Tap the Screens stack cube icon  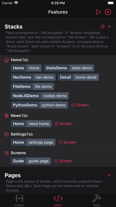point(7,153)
